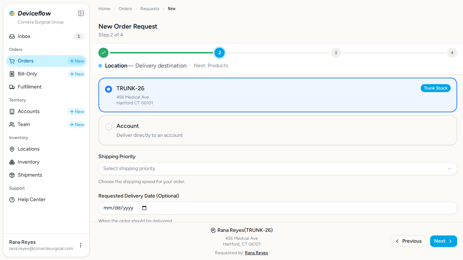Go to Orders breadcrumb
463x260 pixels.
(125, 9)
